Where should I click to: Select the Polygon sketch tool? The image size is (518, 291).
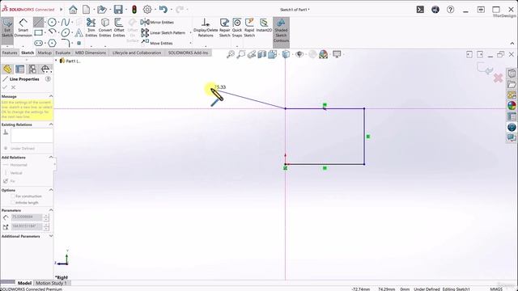[x=52, y=43]
